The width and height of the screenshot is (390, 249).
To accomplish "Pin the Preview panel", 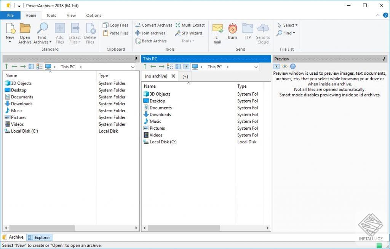I will point(385,58).
